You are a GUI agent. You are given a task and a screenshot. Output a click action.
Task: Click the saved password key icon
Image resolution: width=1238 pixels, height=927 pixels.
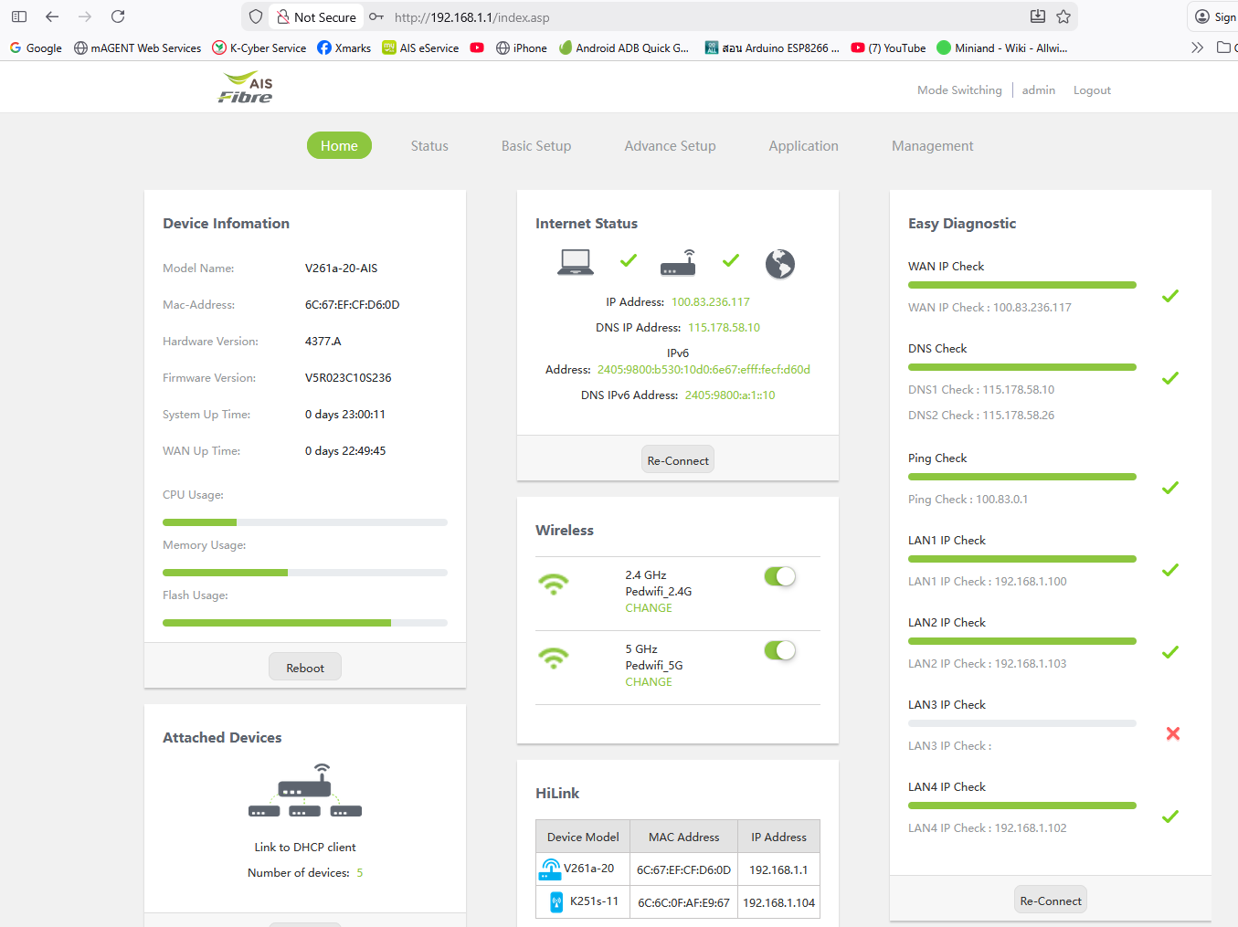click(x=376, y=16)
